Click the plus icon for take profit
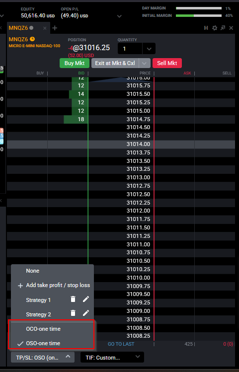239x372 pixels. [x=20, y=286]
